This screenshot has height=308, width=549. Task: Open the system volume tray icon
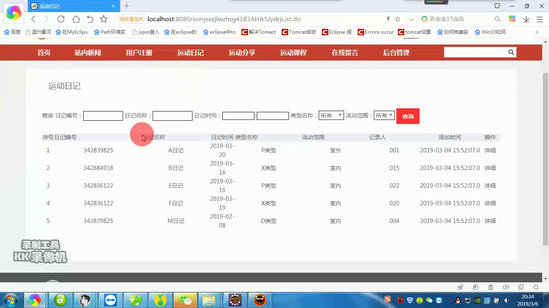point(506,300)
